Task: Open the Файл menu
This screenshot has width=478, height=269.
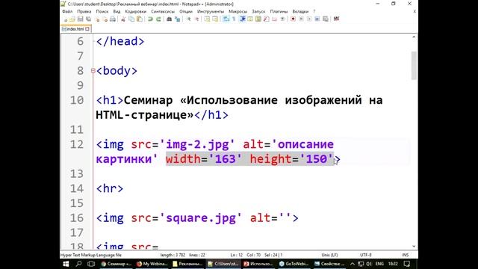Action: 67,11
